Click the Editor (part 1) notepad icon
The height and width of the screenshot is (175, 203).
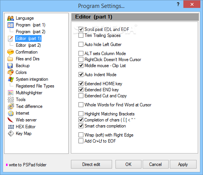[11, 38]
